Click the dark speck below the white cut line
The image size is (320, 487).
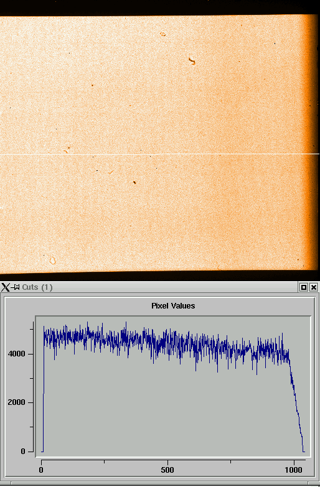tap(134, 182)
